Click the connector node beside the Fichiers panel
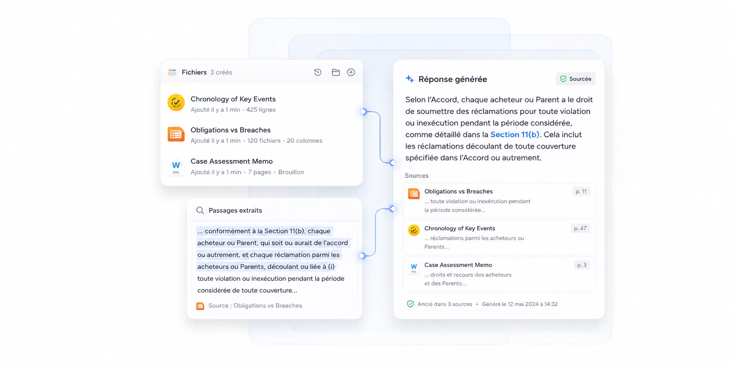Screen dimensions: 731x365 [363, 112]
